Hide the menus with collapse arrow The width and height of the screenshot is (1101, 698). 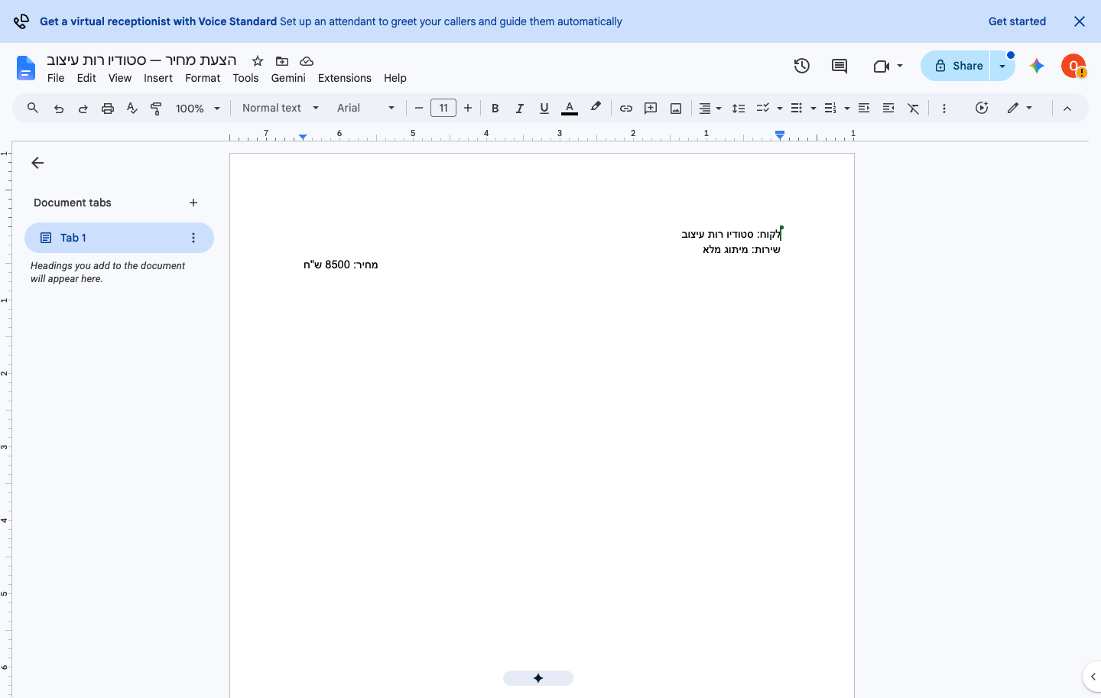[x=1067, y=109]
